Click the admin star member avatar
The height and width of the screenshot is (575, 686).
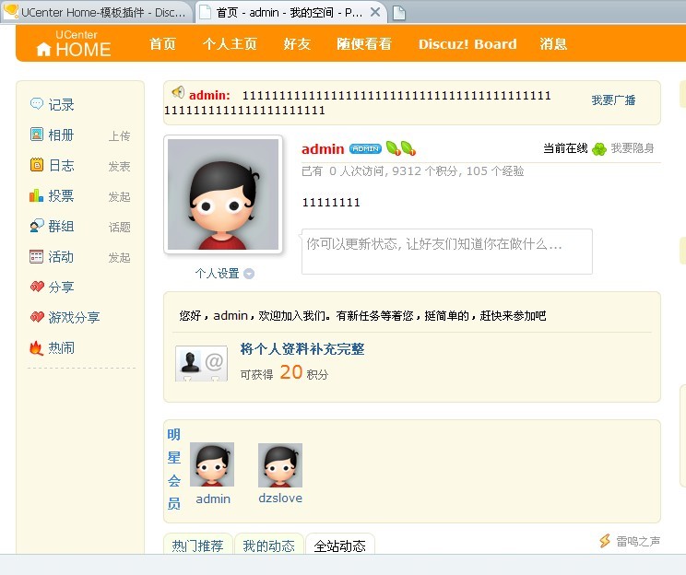[x=212, y=464]
